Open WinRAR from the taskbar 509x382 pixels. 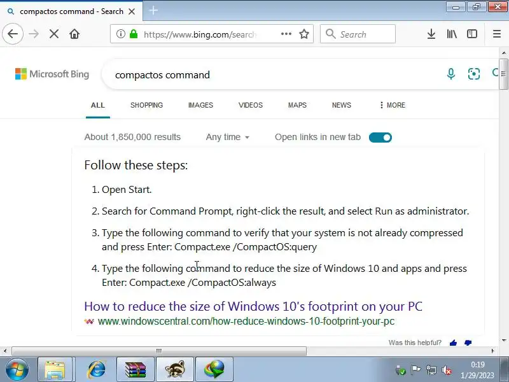(136, 370)
